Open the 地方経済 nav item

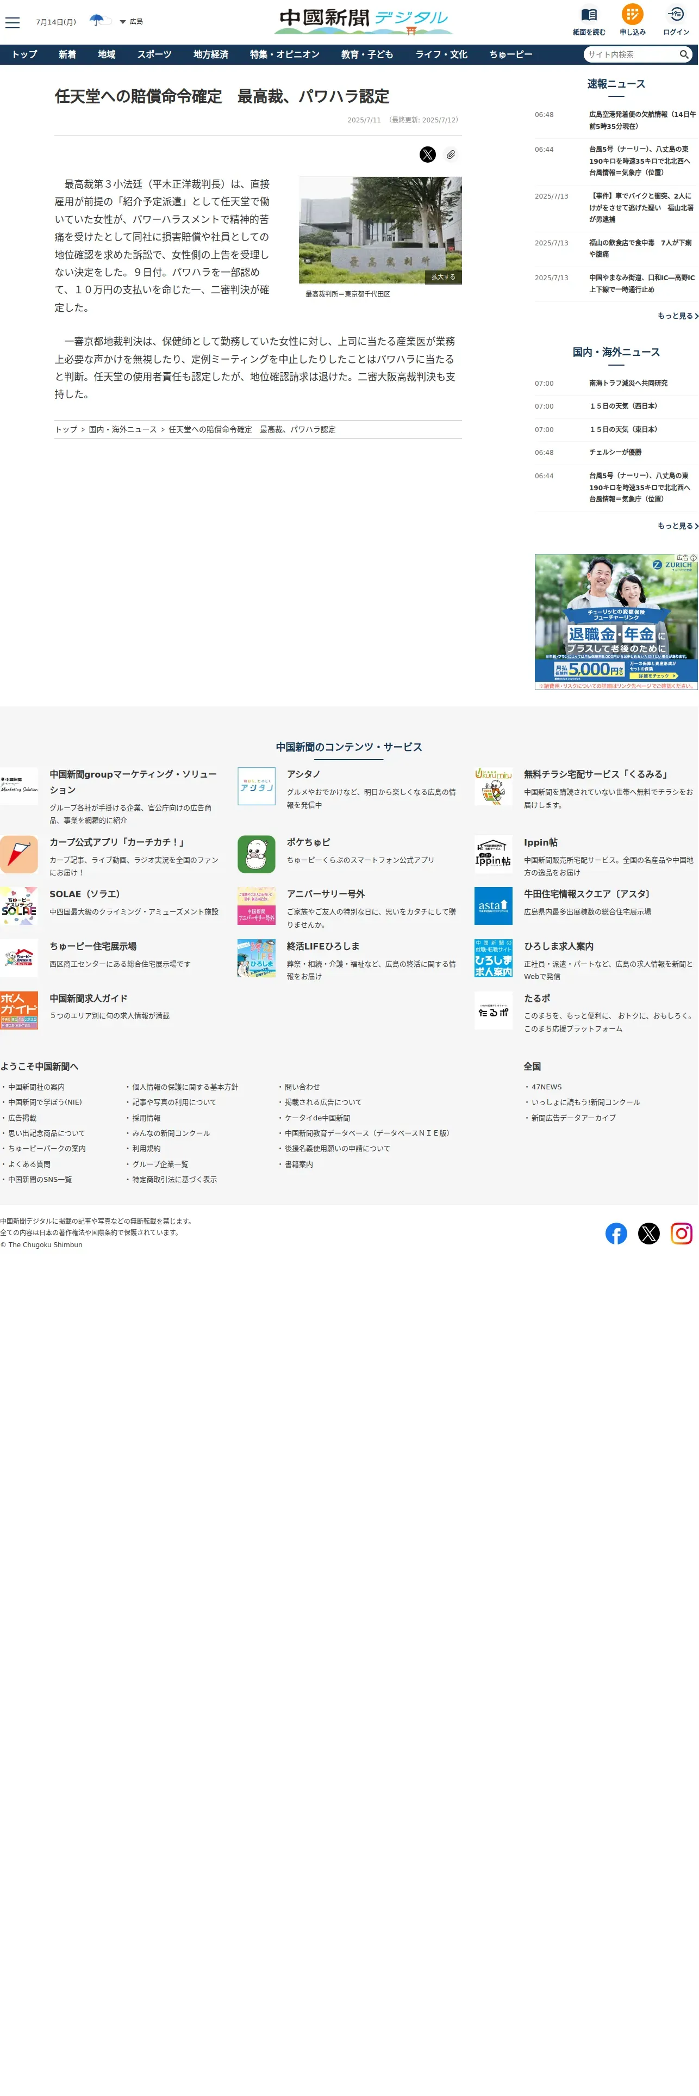click(x=210, y=54)
